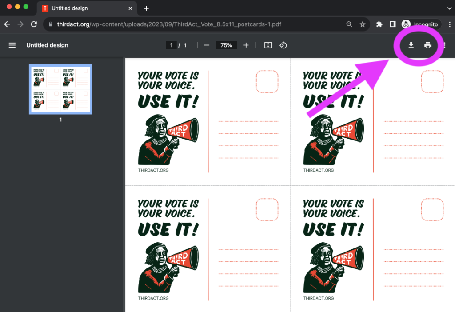Click the browser Forward arrow
Image resolution: width=455 pixels, height=312 pixels.
pos(20,24)
